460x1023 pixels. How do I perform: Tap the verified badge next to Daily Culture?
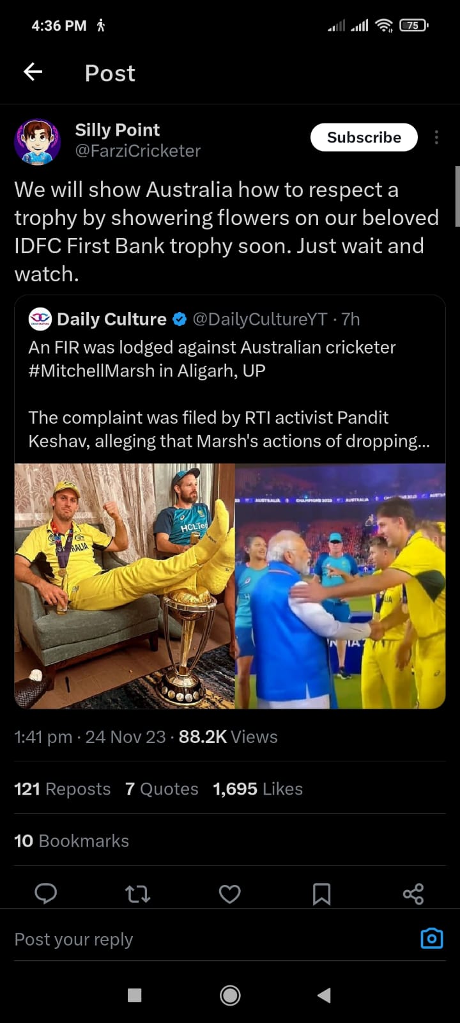coord(179,319)
